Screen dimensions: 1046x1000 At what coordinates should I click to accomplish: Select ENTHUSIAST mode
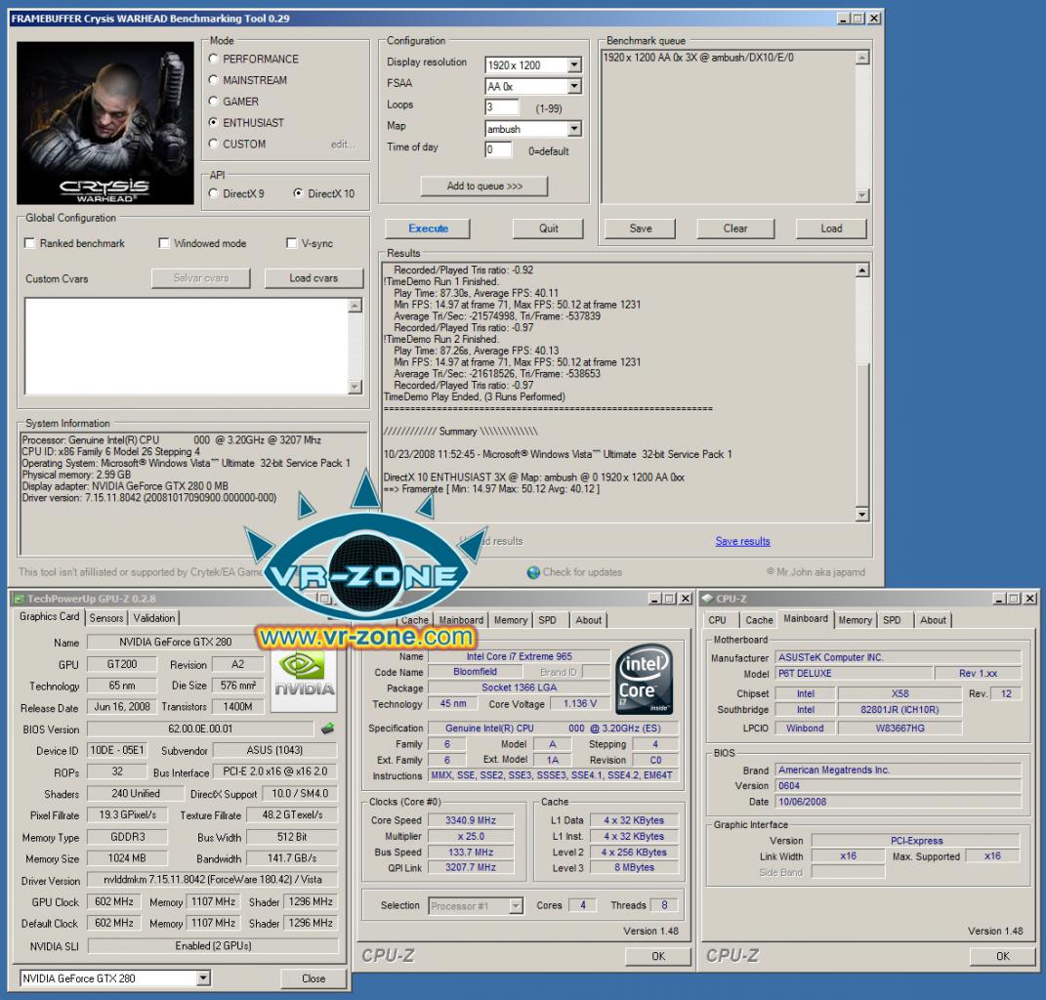214,122
